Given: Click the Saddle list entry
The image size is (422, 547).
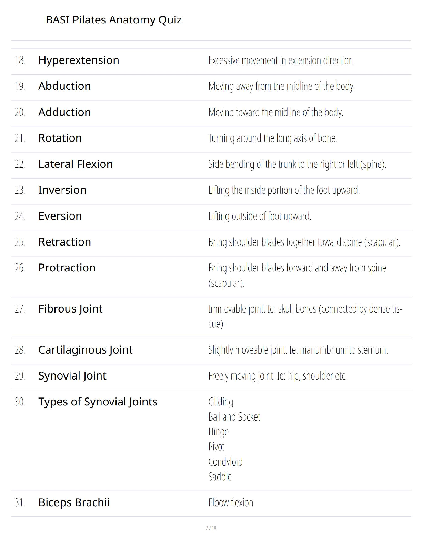Looking at the screenshot, I should (x=220, y=477).
